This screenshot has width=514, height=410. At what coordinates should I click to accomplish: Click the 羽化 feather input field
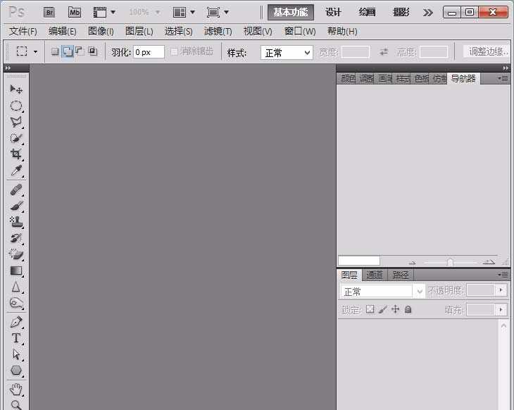point(149,52)
